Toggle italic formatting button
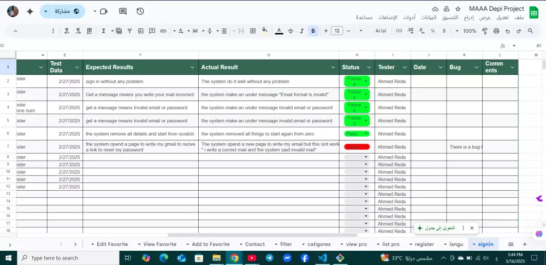 pos(301,31)
